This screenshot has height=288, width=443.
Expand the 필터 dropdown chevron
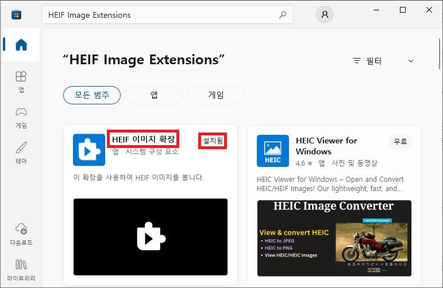click(x=411, y=61)
